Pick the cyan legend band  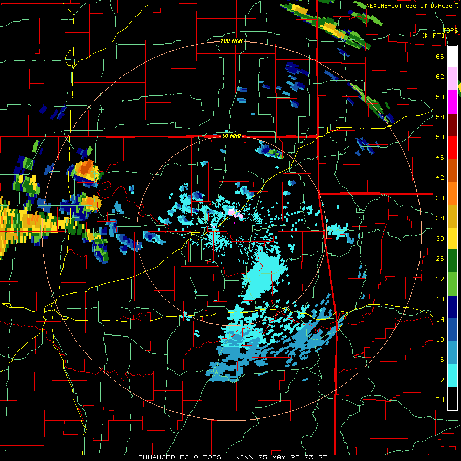452,375
